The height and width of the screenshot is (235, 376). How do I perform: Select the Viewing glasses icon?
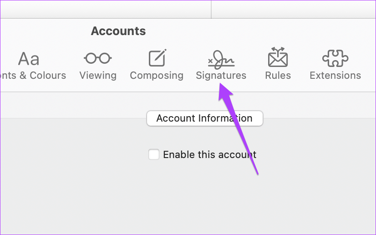click(x=98, y=58)
